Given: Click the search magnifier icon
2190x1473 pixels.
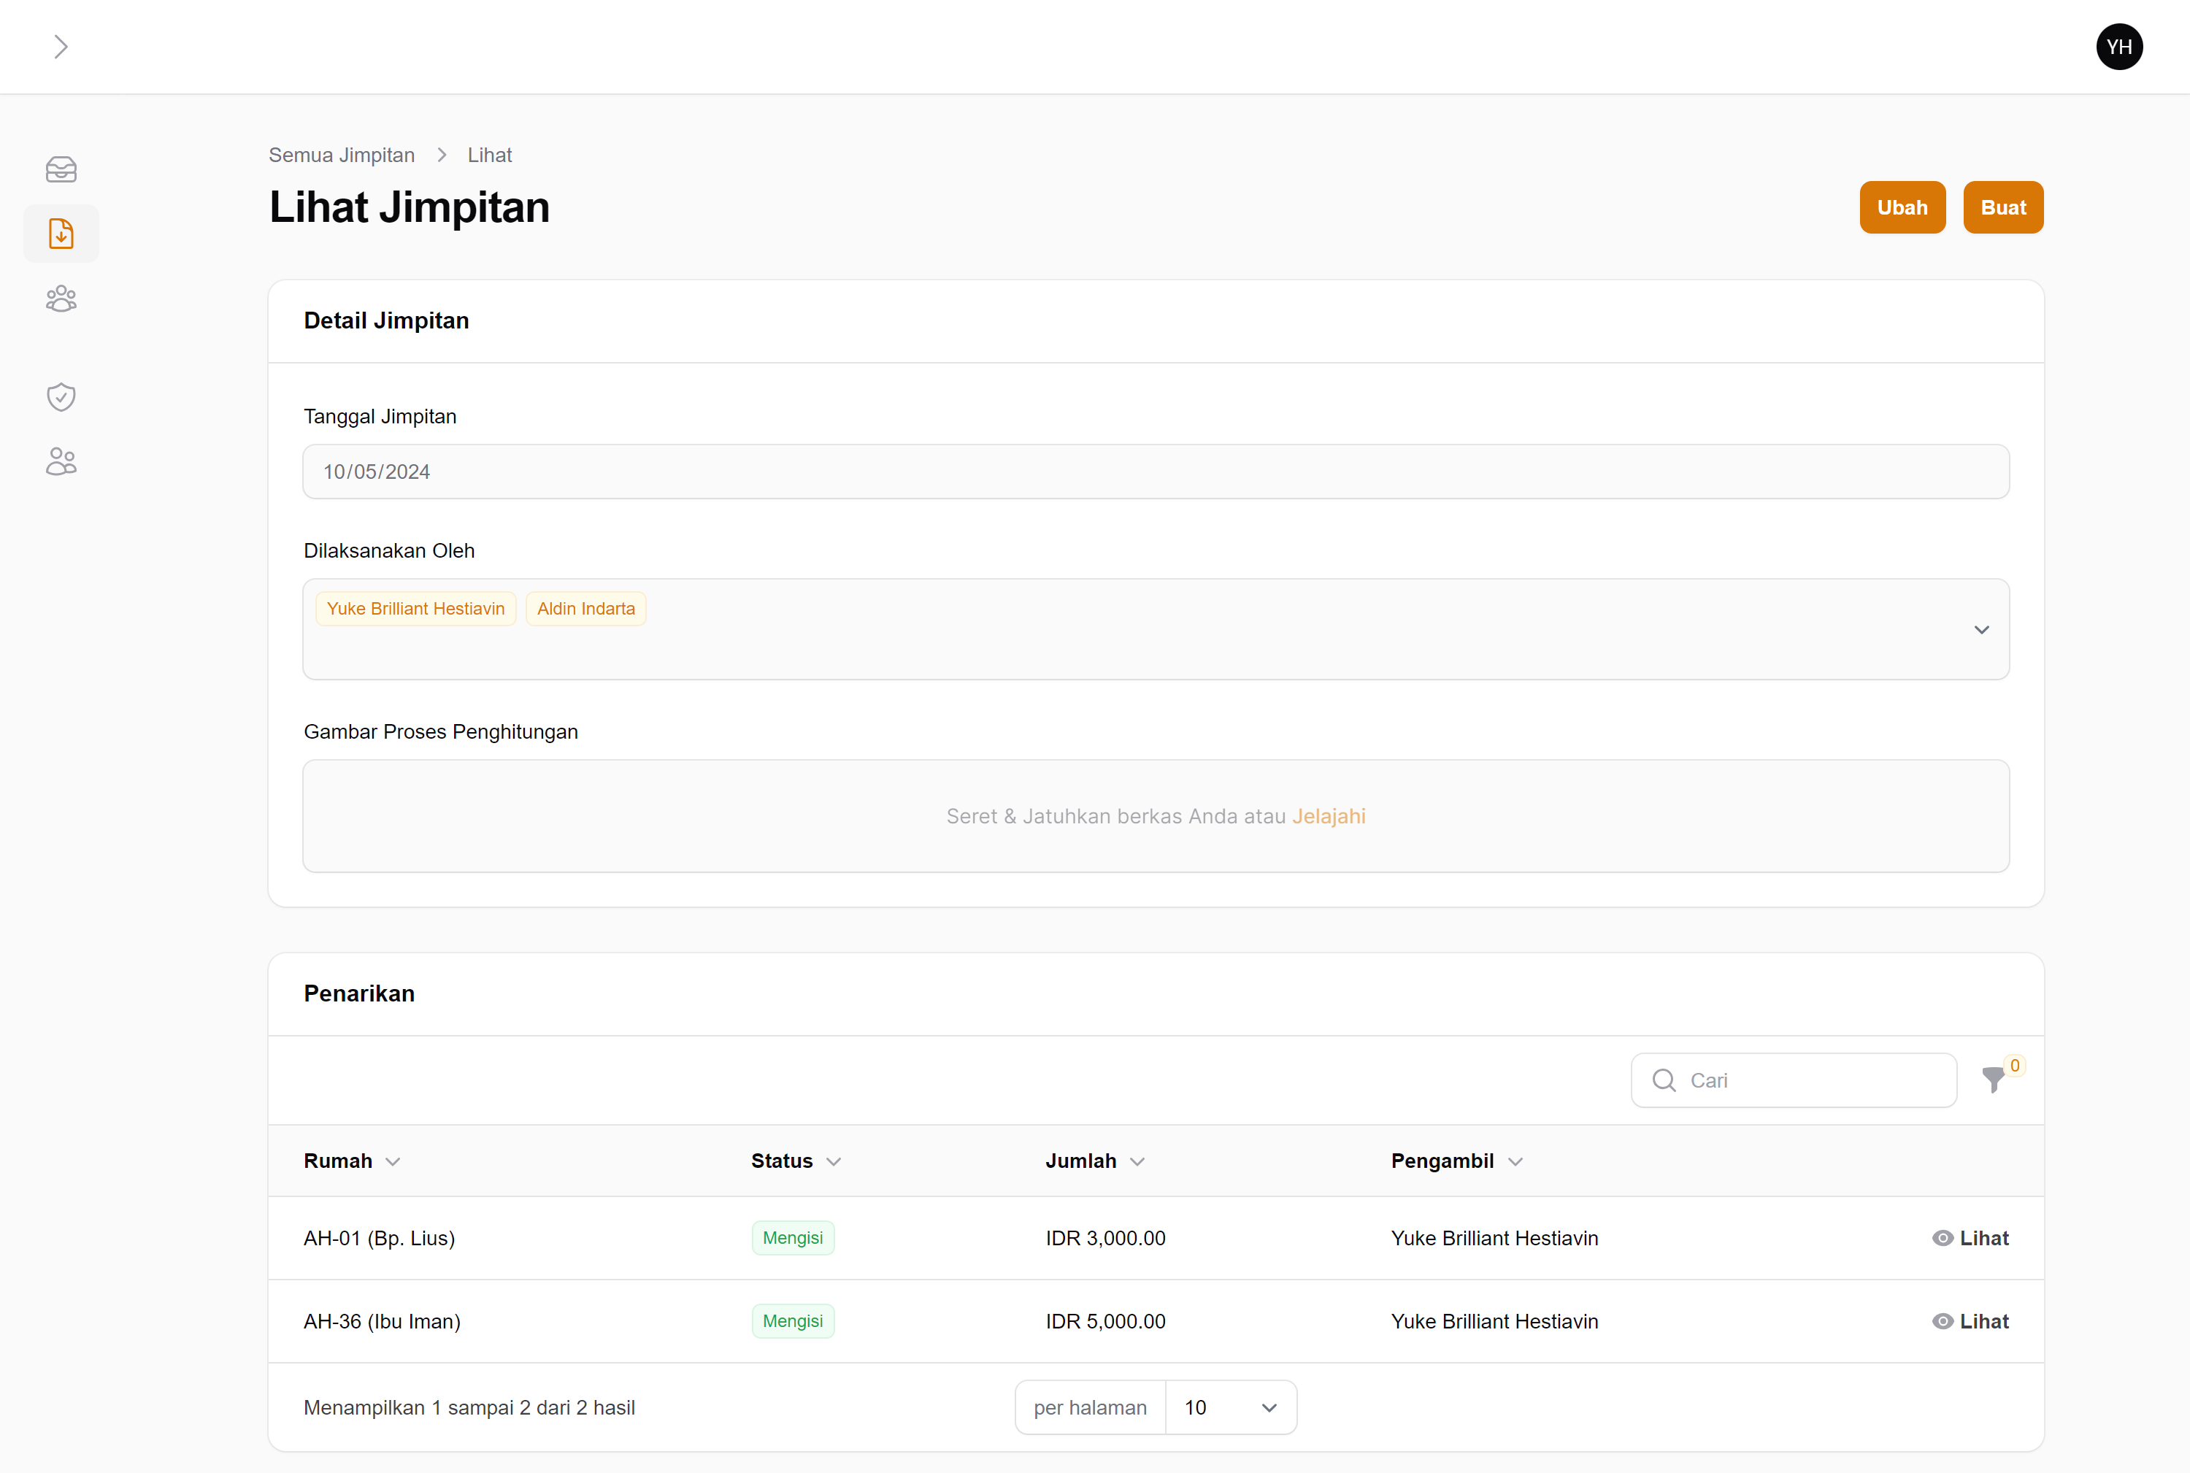Looking at the screenshot, I should (x=1664, y=1080).
